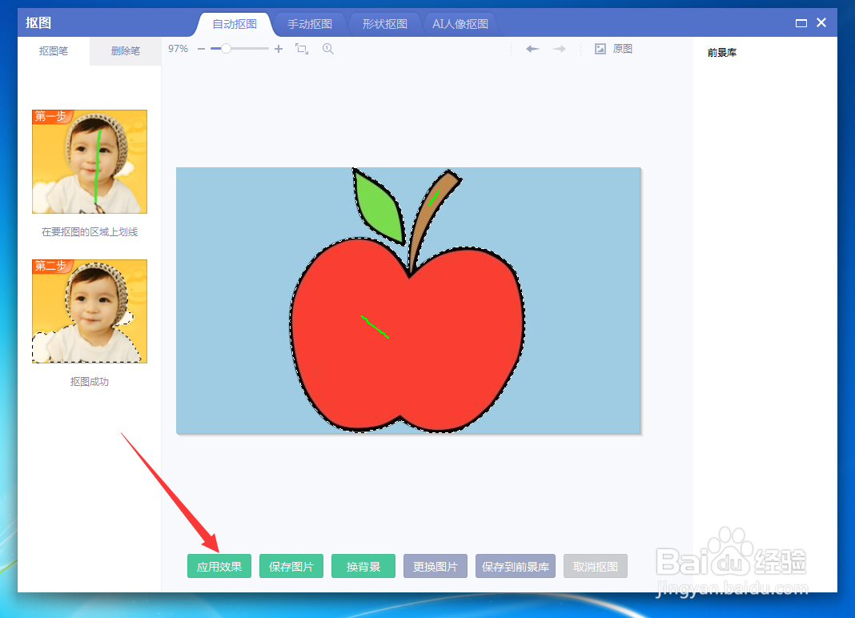The image size is (855, 618).
Task: Click the original image picture icon
Action: point(600,49)
